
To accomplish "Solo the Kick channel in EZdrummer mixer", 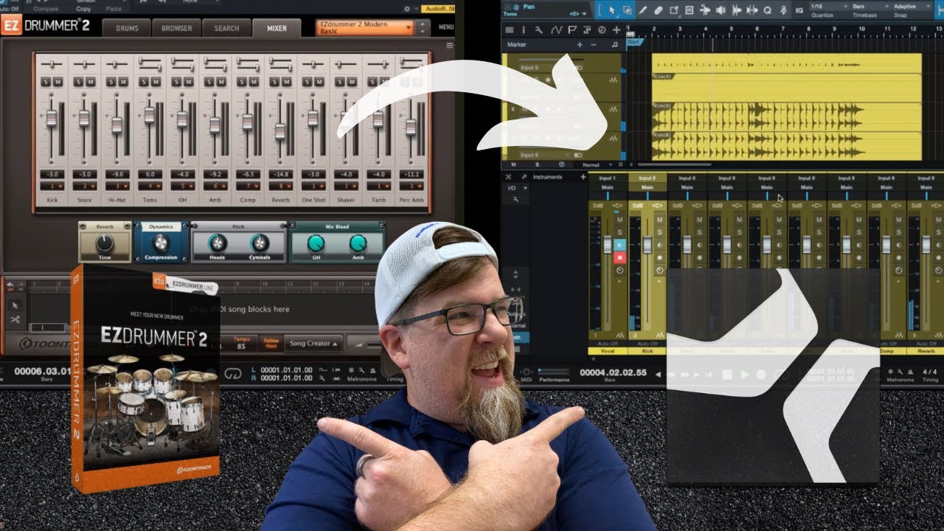I will 46,82.
